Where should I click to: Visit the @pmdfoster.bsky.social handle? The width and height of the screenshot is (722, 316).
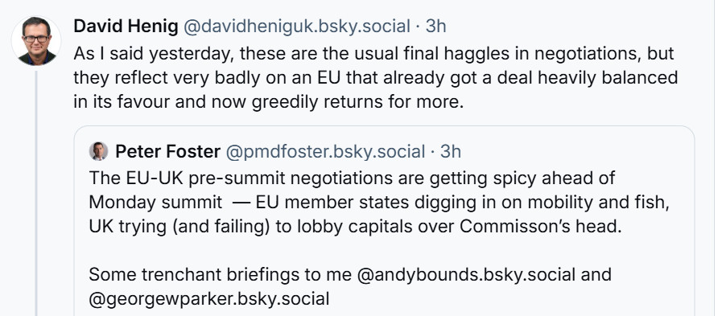click(x=325, y=151)
